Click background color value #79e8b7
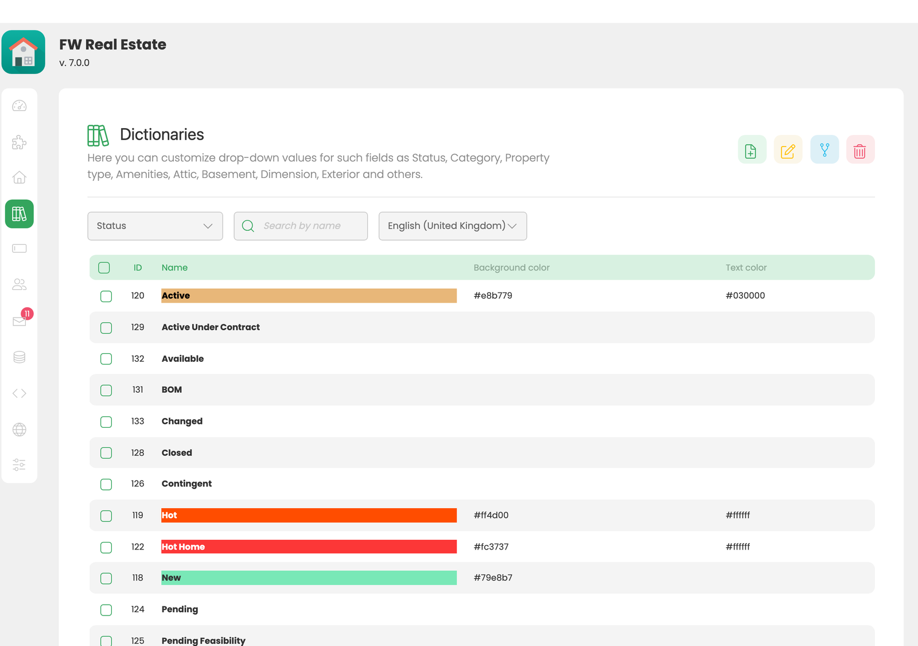The width and height of the screenshot is (918, 646). [x=493, y=578]
